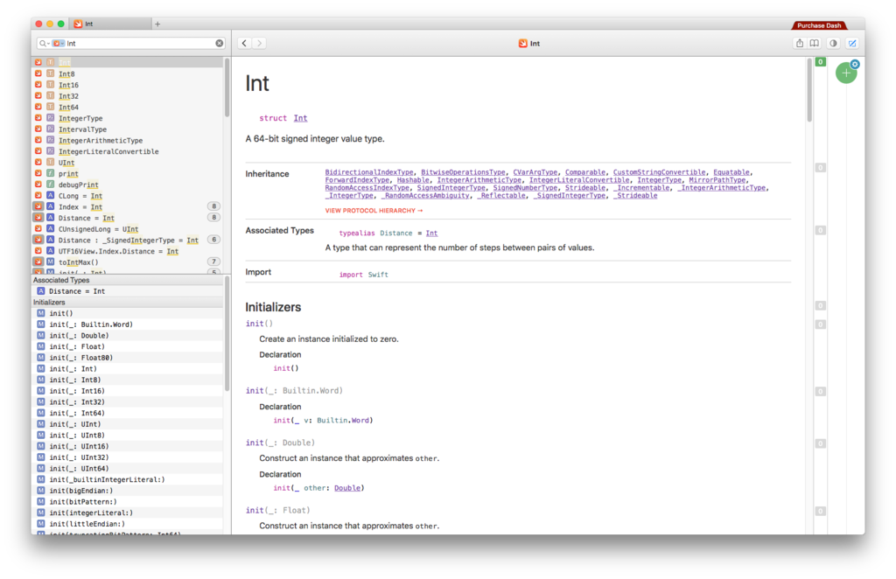Click the function icon beside print
Screen dimensions: 896x579
[x=50, y=173]
